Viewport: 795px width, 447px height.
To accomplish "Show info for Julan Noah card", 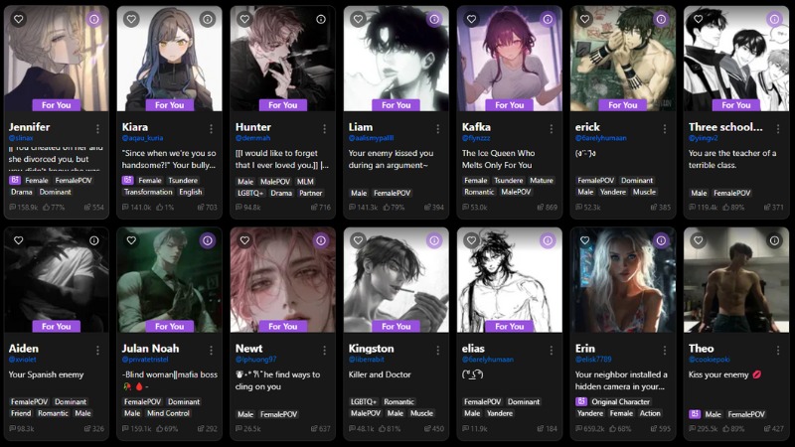I will pyautogui.click(x=208, y=240).
